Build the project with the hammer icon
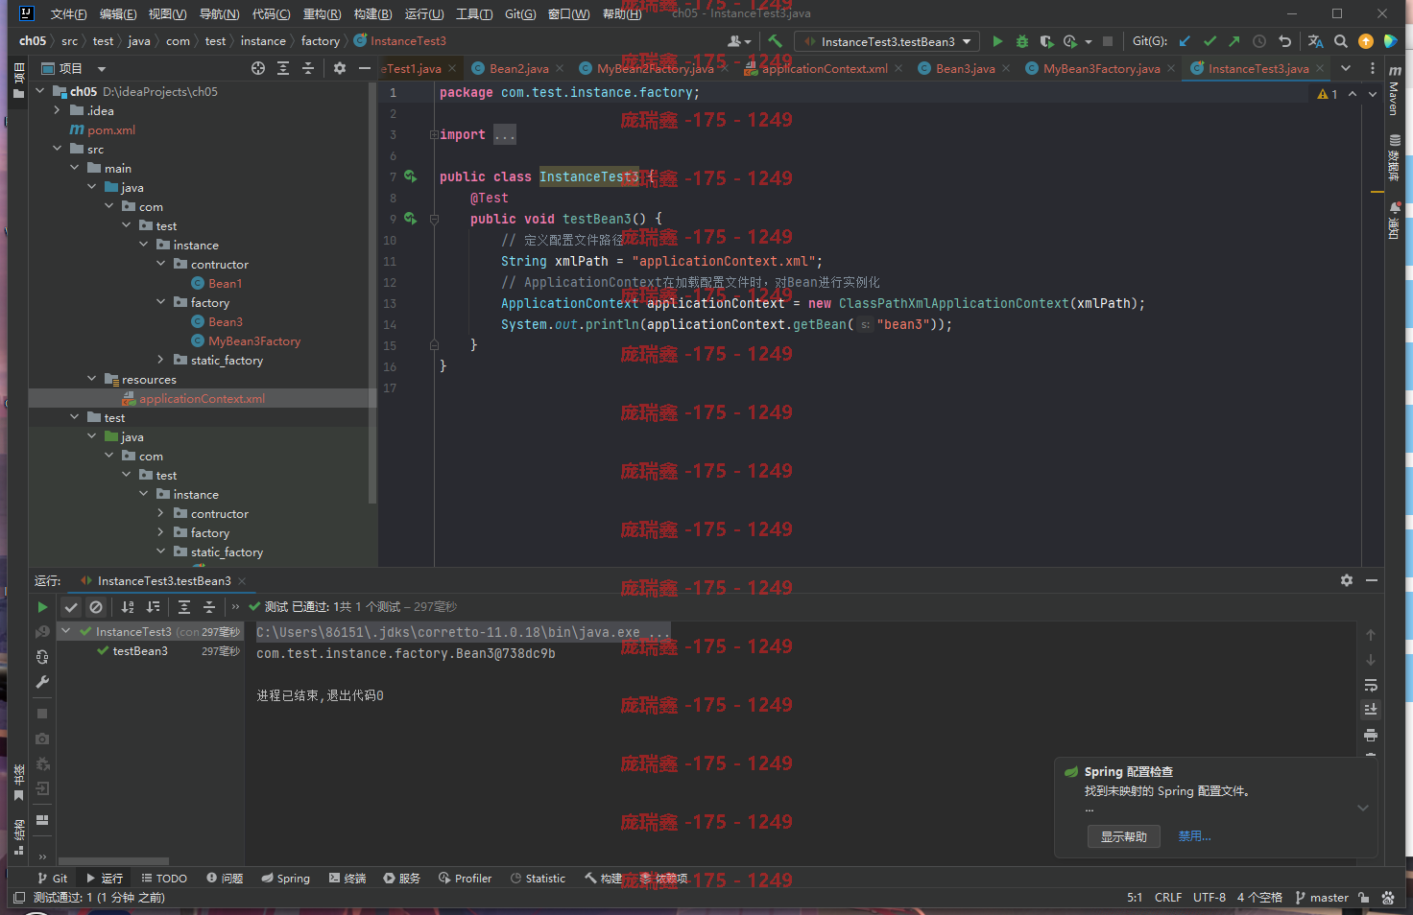Image resolution: width=1413 pixels, height=915 pixels. (x=775, y=41)
